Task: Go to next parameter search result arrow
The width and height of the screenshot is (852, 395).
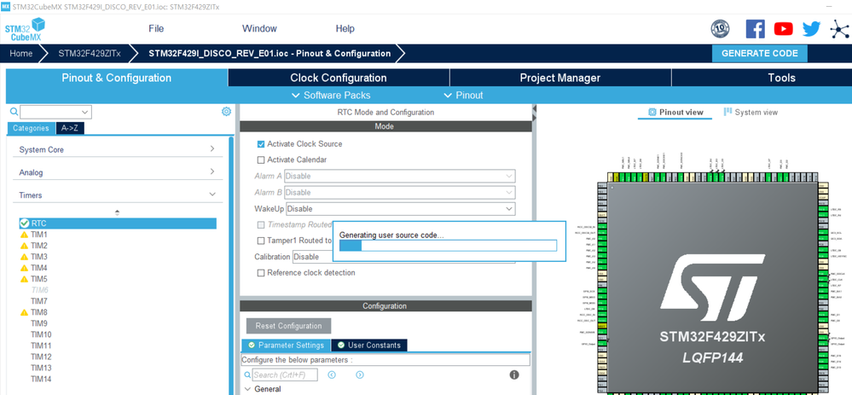Action: (x=360, y=375)
